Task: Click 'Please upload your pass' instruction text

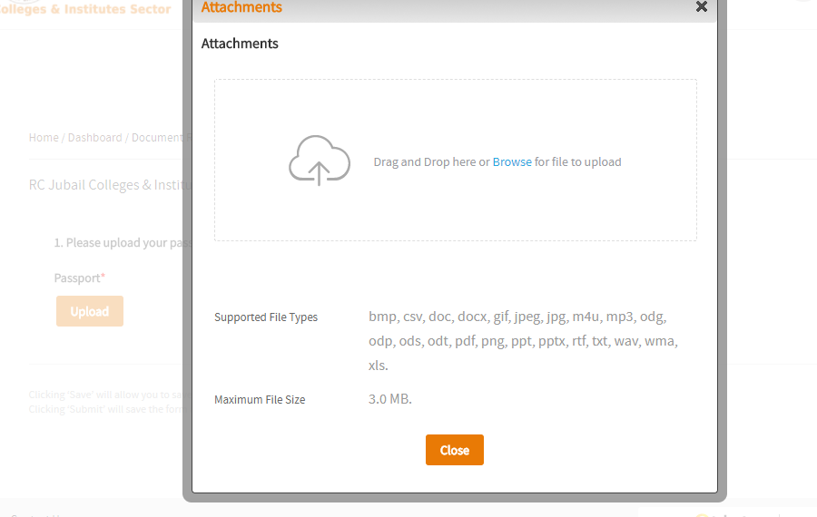Action: coord(123,242)
